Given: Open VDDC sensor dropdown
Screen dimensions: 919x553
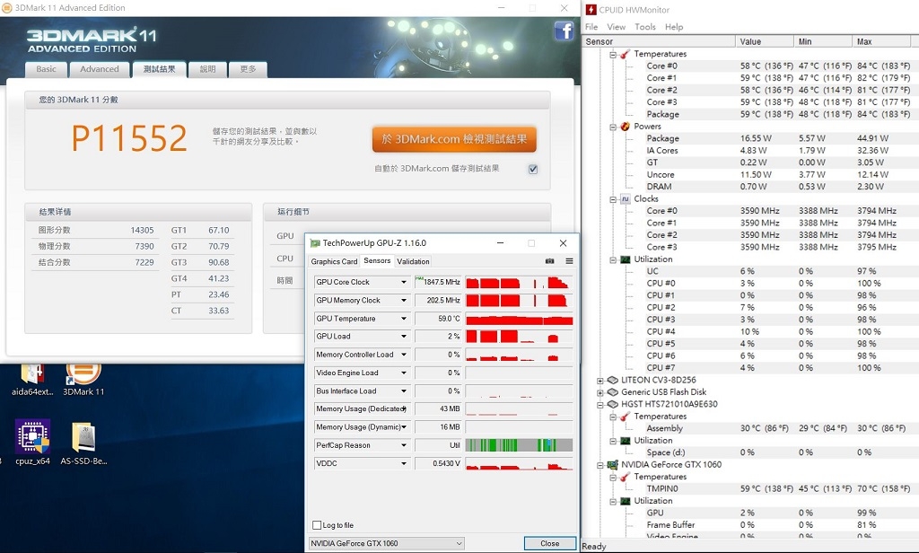Looking at the screenshot, I should pos(403,463).
